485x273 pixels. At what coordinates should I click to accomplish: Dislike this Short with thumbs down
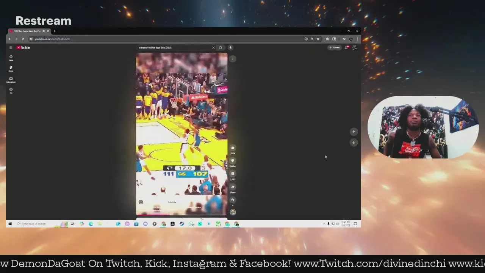[x=233, y=161]
